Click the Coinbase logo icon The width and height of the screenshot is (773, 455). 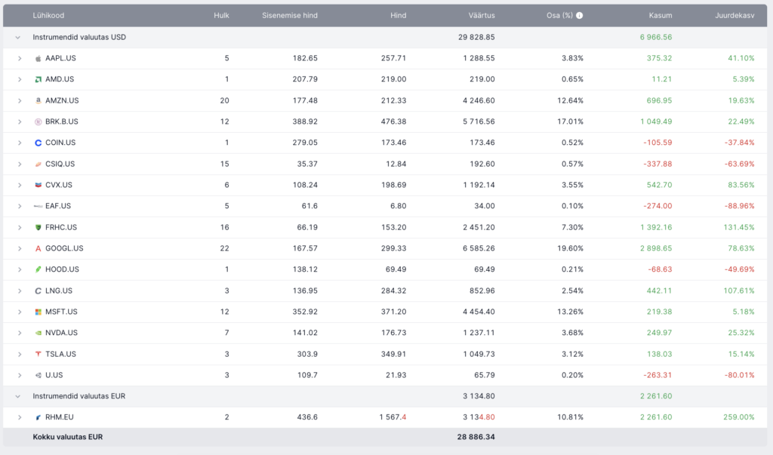(38, 143)
